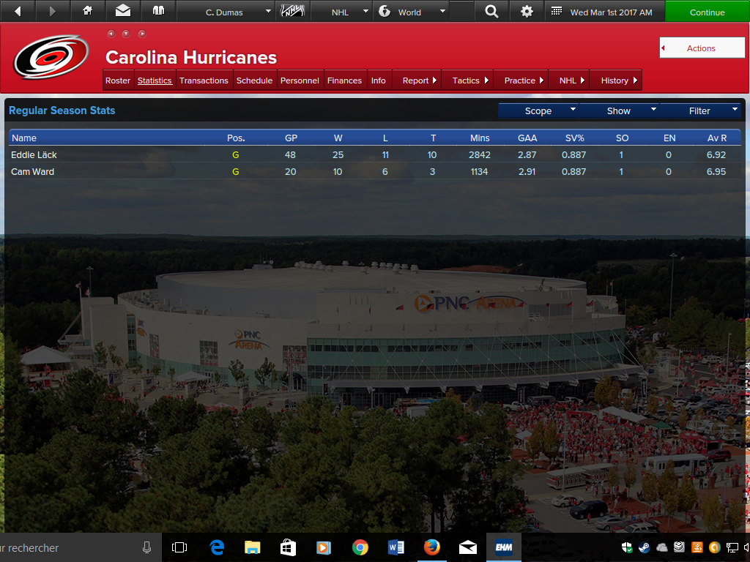Open the team jersey roster icon
Screen dimensions: 750x562
tap(158, 10)
